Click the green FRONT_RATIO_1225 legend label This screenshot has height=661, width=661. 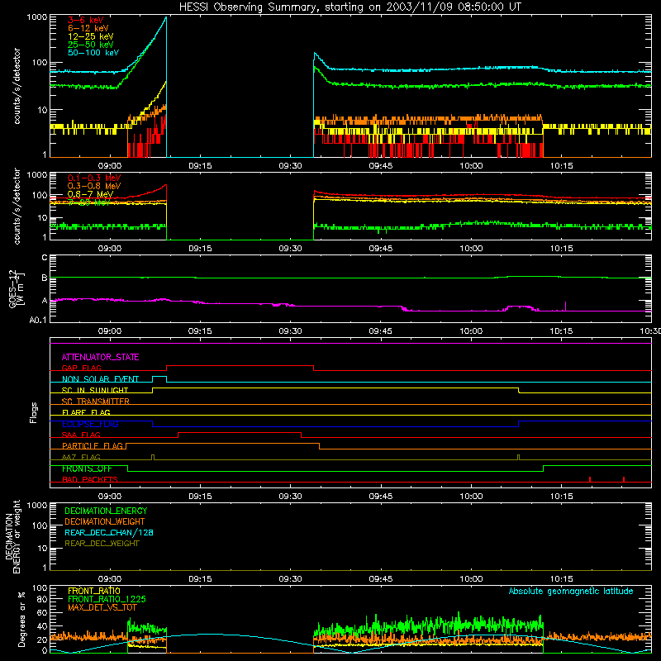click(107, 599)
